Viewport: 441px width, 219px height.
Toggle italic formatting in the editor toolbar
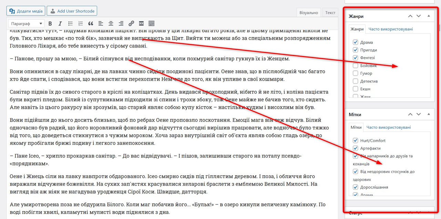[x=60, y=24]
